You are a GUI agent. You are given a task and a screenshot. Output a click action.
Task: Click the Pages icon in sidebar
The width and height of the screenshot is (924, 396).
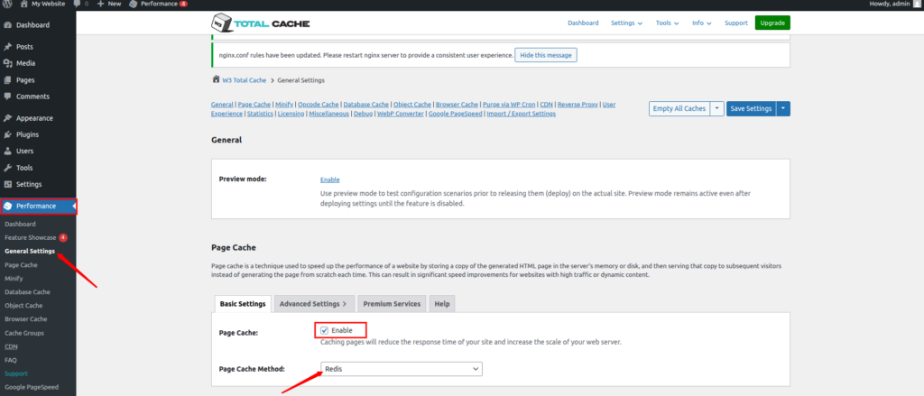click(7, 79)
